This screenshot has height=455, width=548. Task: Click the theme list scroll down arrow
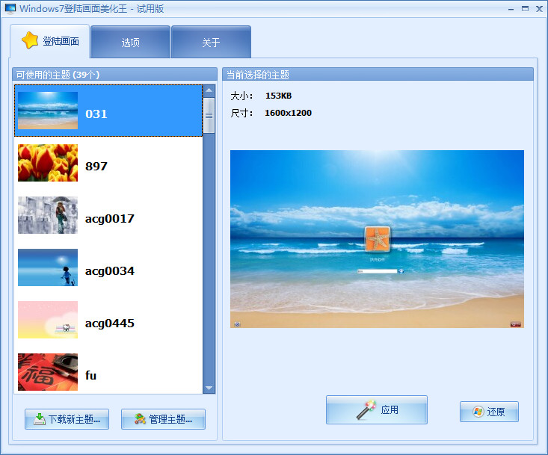click(209, 388)
